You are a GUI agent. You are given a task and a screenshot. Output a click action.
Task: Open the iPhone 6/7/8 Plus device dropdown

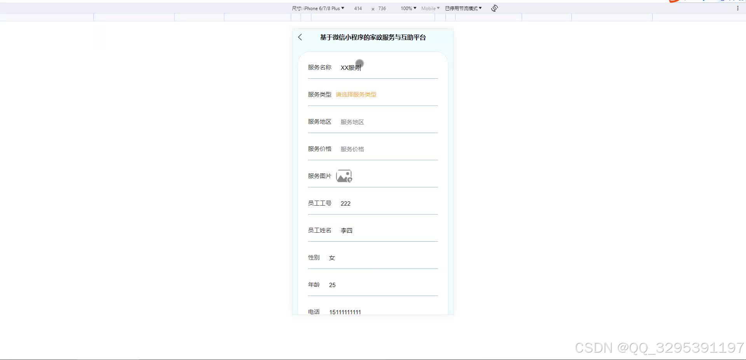(322, 8)
